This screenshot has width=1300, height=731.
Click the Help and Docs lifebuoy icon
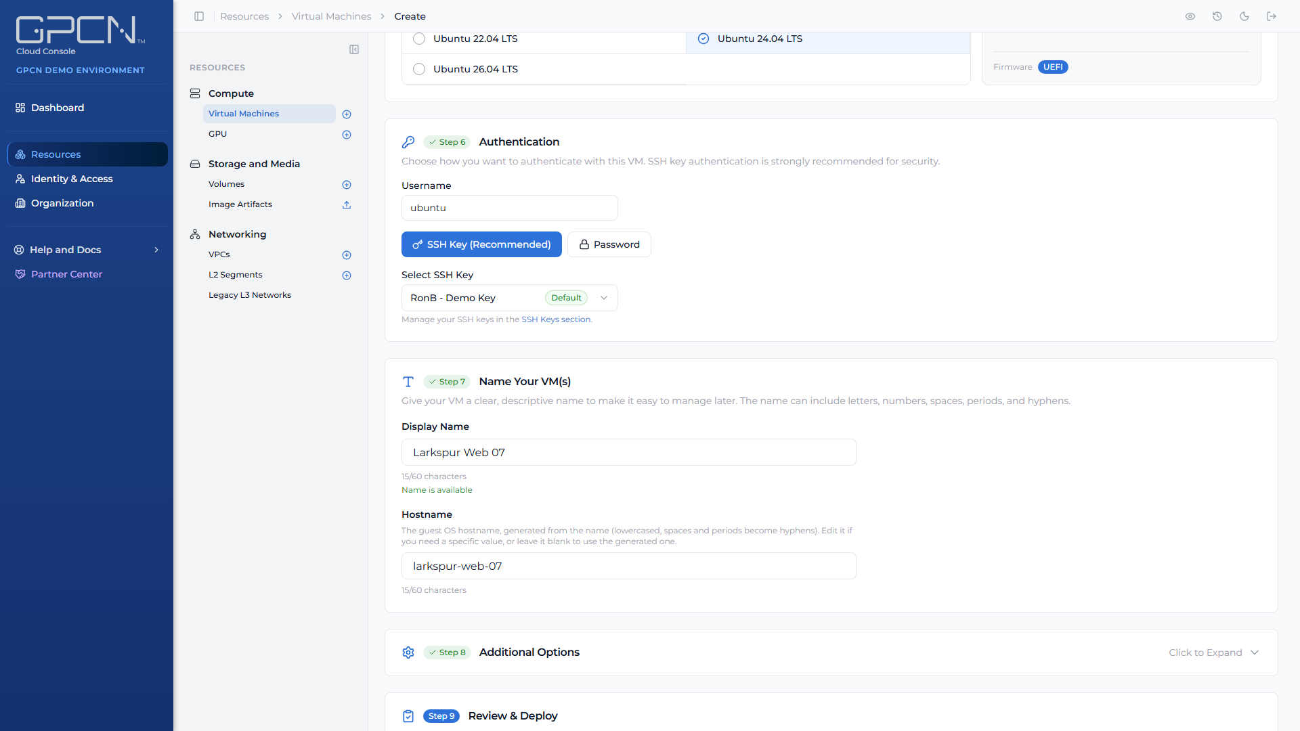pos(19,250)
